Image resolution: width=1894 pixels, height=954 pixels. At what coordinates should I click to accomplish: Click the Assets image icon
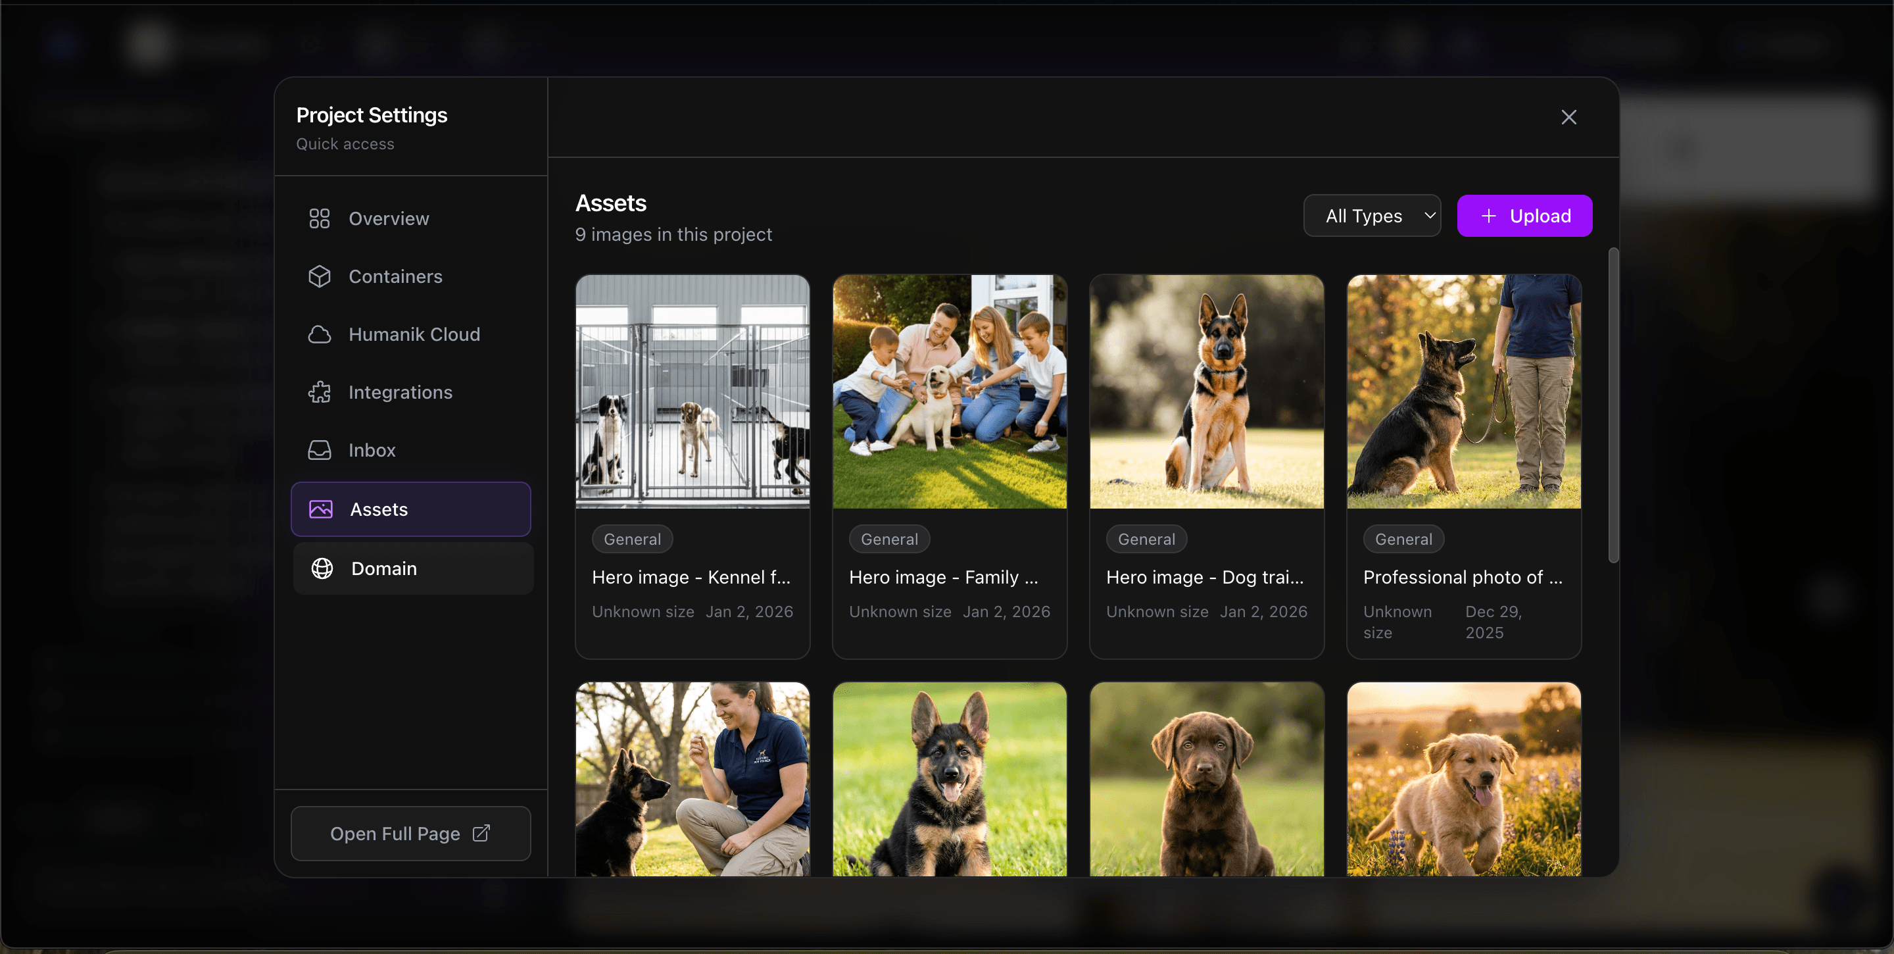(x=322, y=509)
